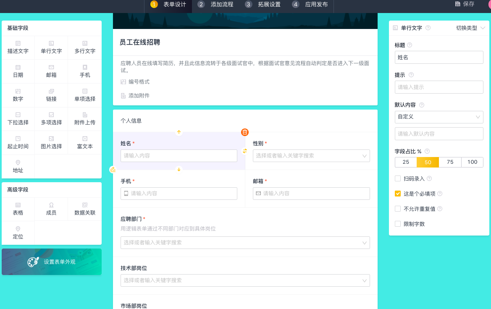The height and width of the screenshot is (309, 491).
Task: Add a 邮箱 field from basic fields panel
Action: coord(51,71)
